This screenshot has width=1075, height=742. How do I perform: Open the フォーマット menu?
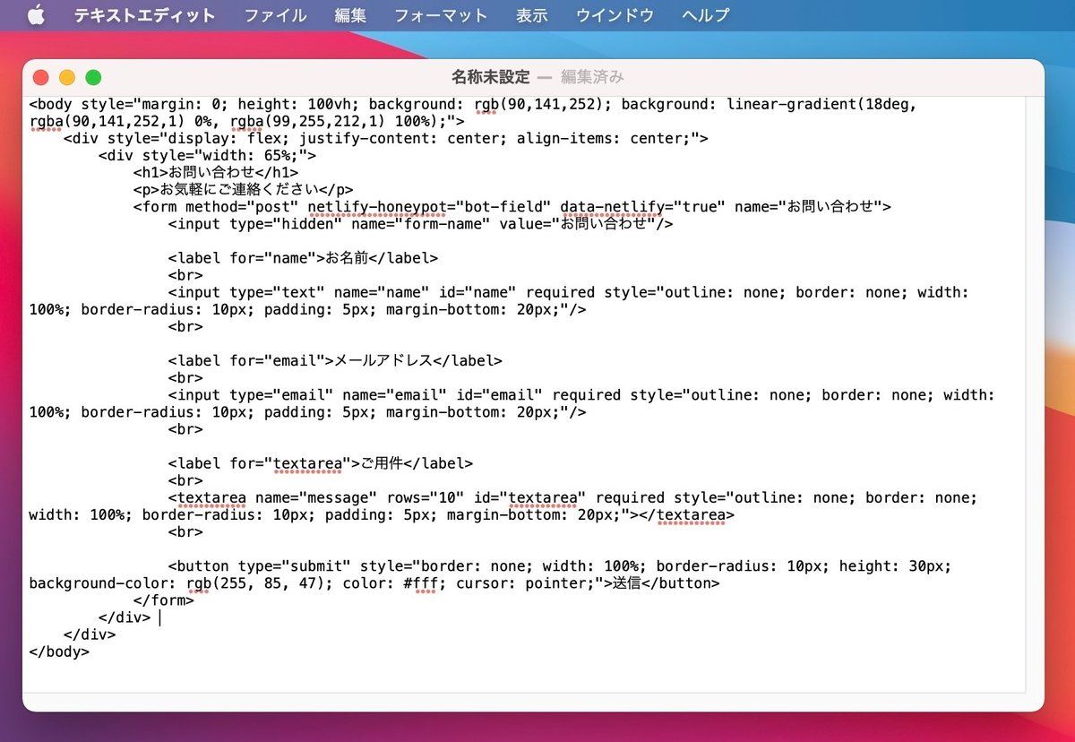[441, 15]
